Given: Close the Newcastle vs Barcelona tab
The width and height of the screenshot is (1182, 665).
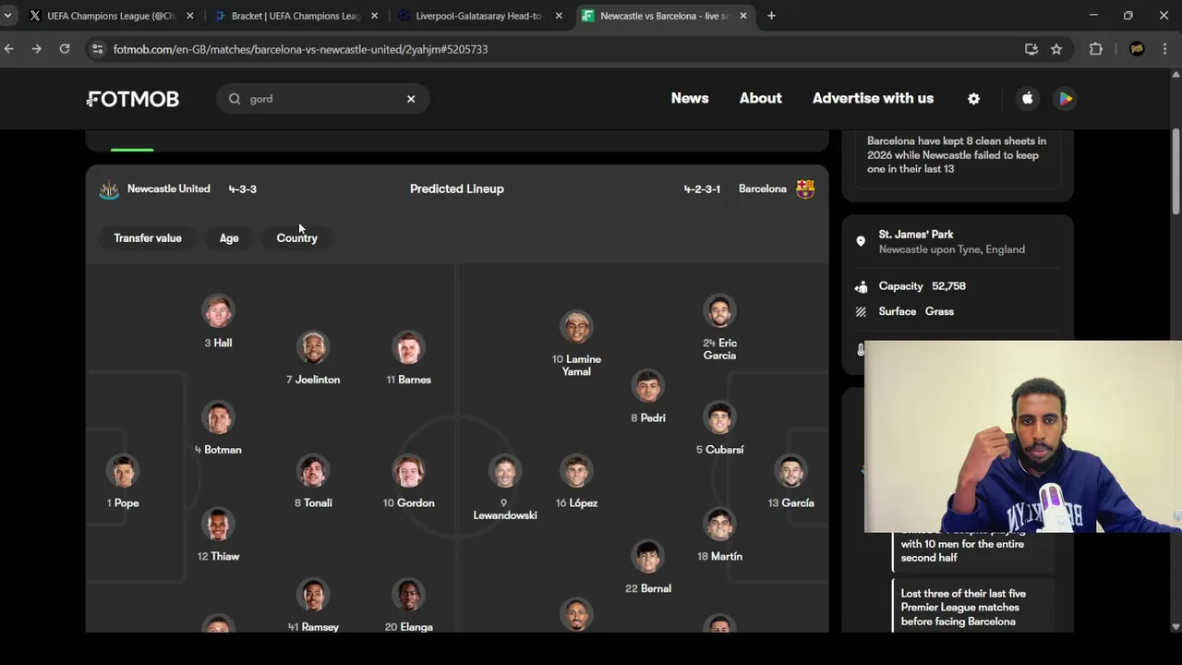Looking at the screenshot, I should 743,16.
